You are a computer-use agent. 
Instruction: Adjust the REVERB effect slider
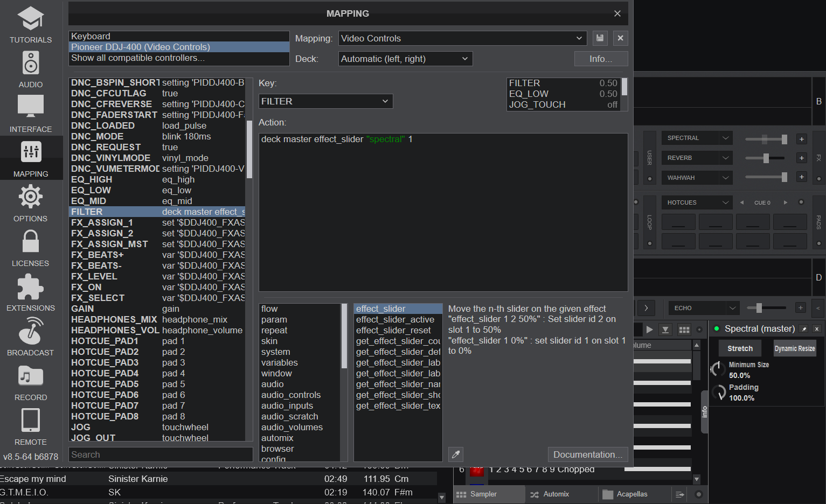(x=766, y=158)
